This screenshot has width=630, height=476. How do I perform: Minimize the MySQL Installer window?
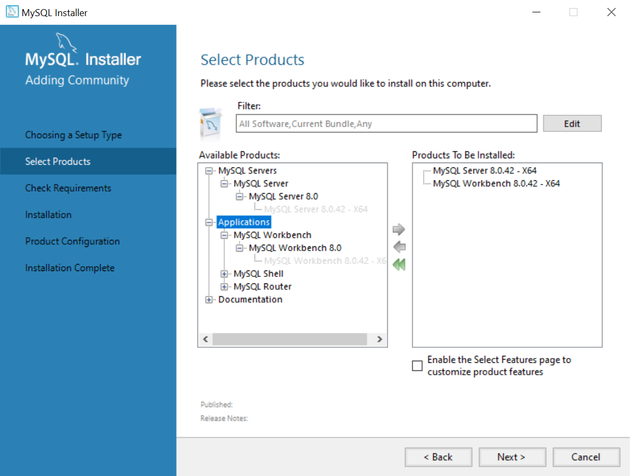pyautogui.click(x=536, y=12)
